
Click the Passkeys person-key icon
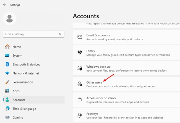tap(80, 115)
